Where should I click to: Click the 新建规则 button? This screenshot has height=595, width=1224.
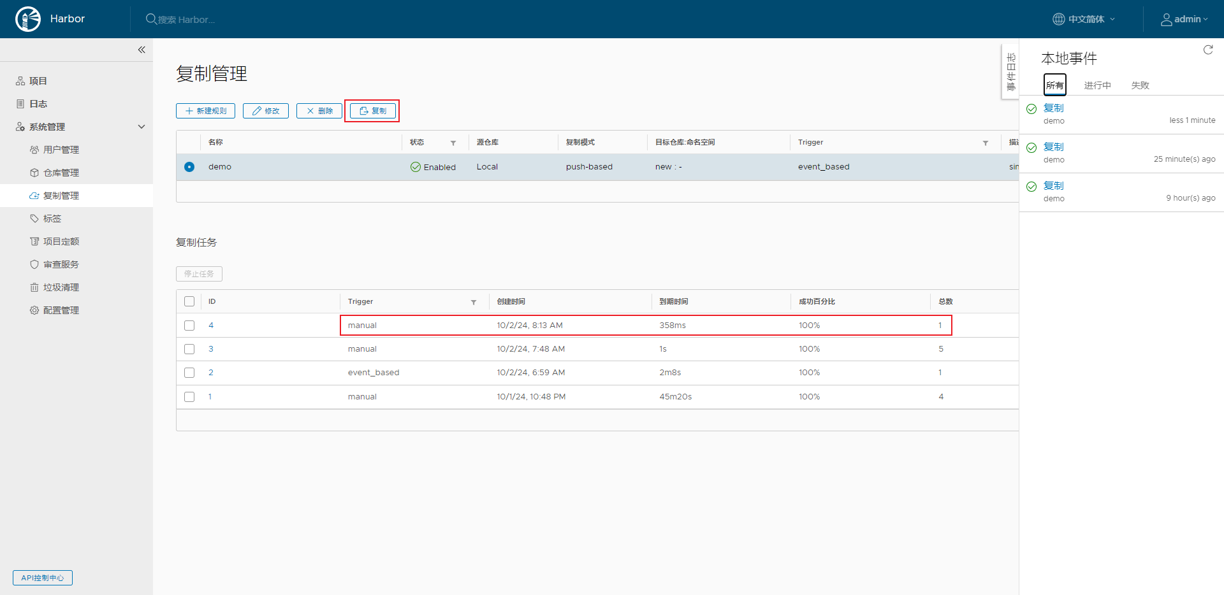[x=205, y=111]
